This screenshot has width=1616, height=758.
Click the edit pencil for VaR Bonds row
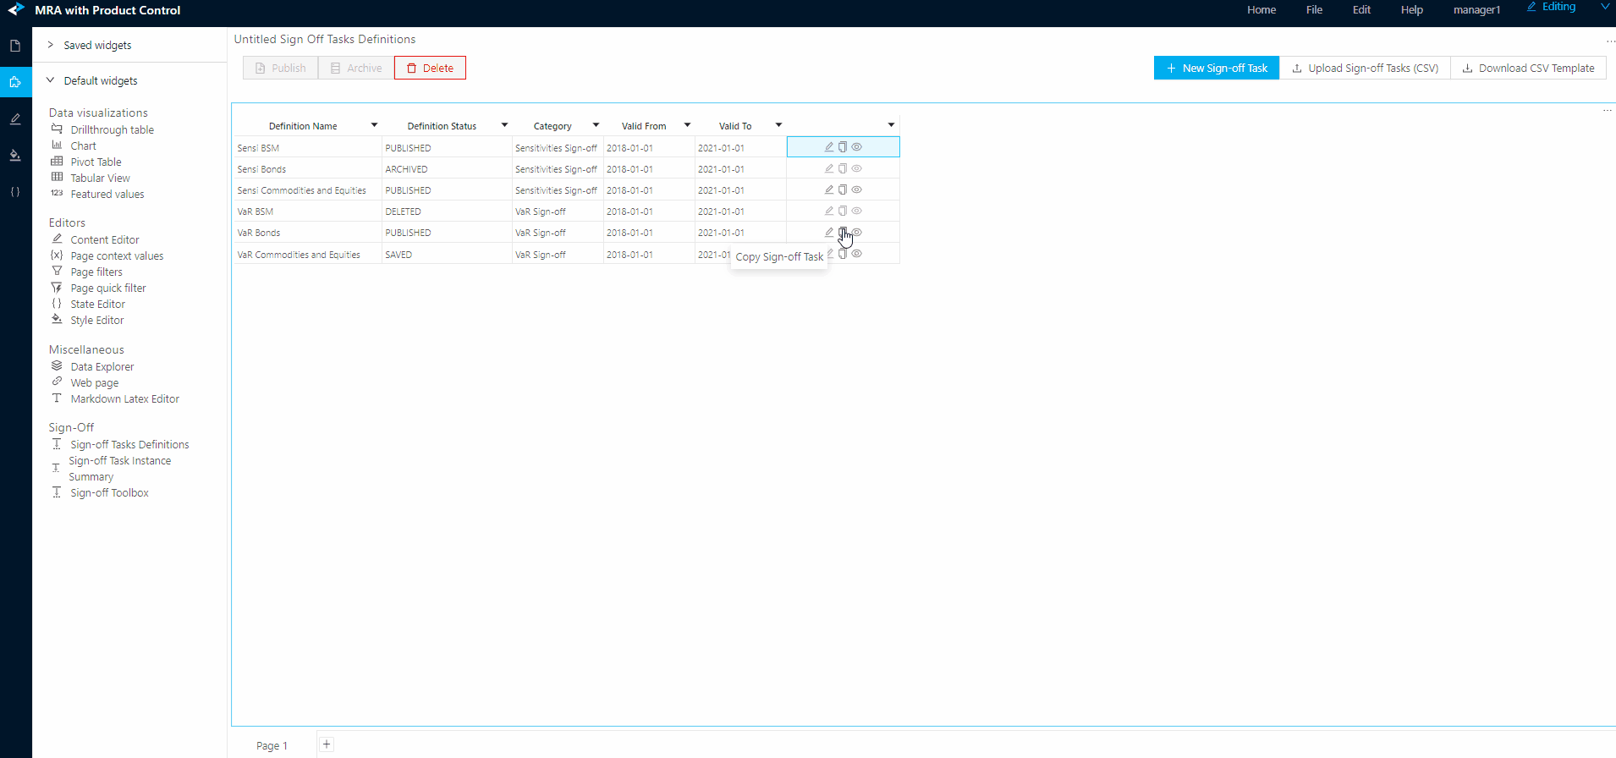[829, 232]
